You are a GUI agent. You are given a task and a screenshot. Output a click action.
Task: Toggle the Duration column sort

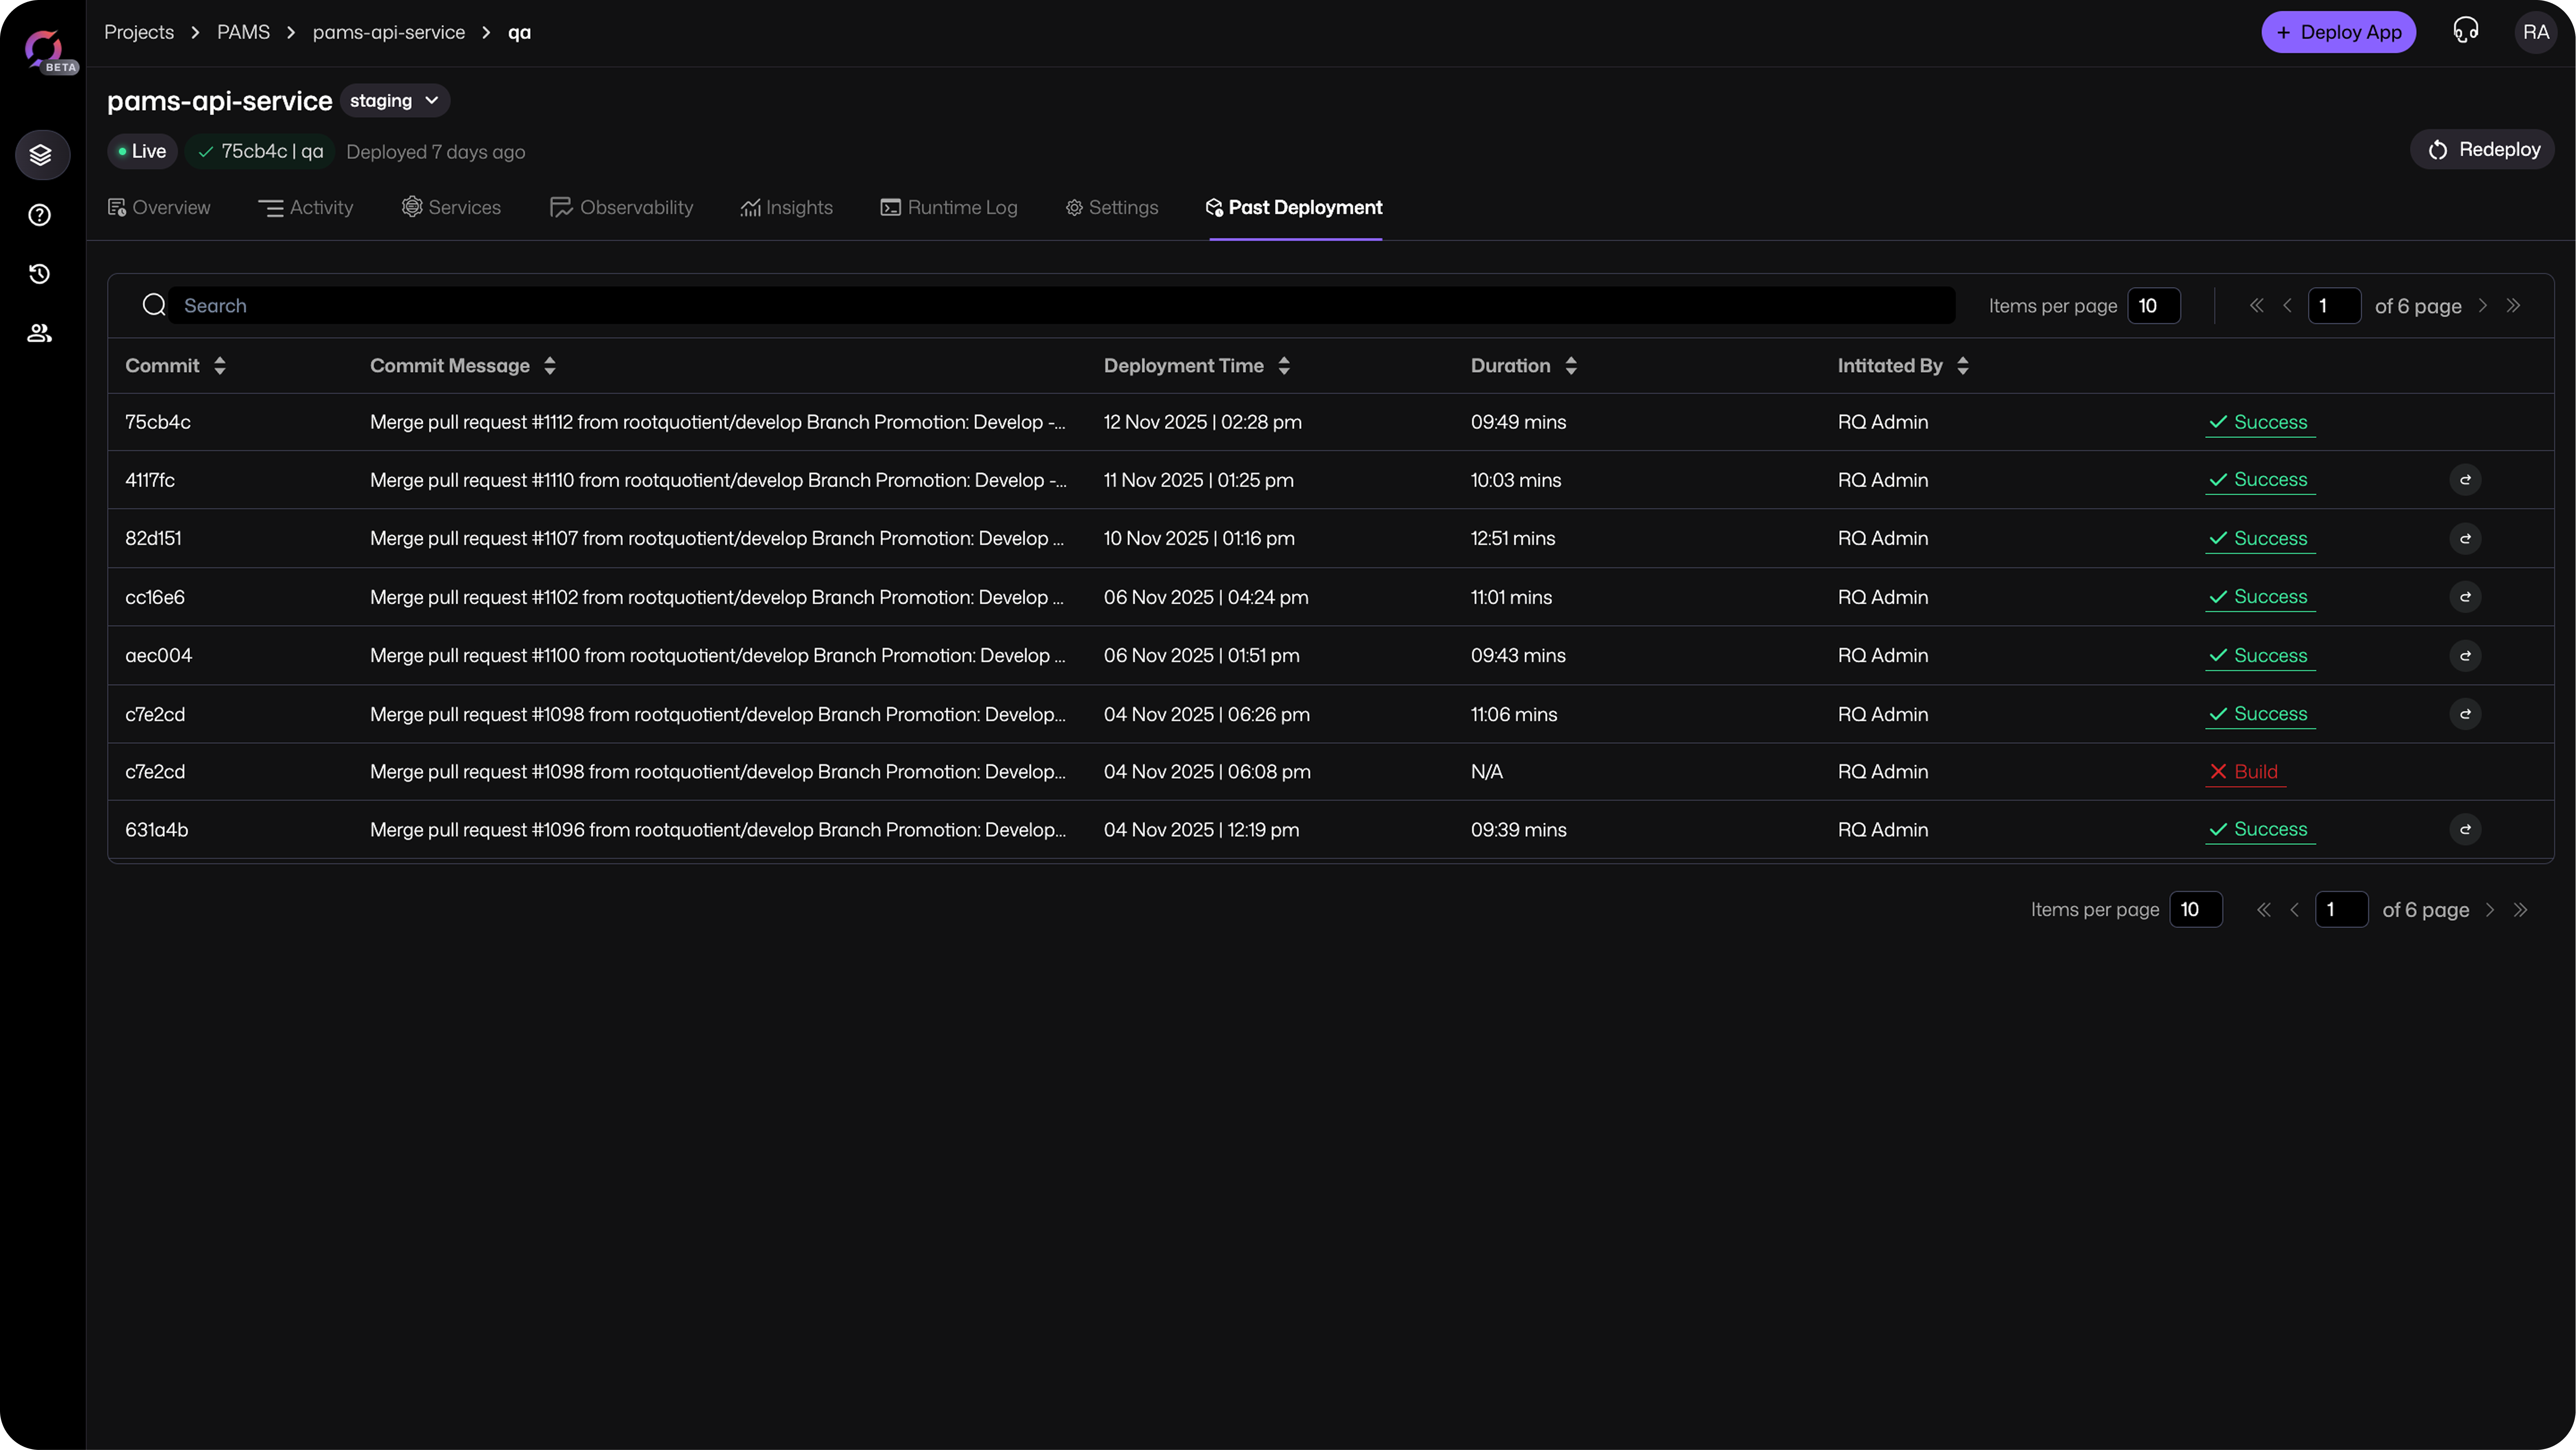point(1571,366)
